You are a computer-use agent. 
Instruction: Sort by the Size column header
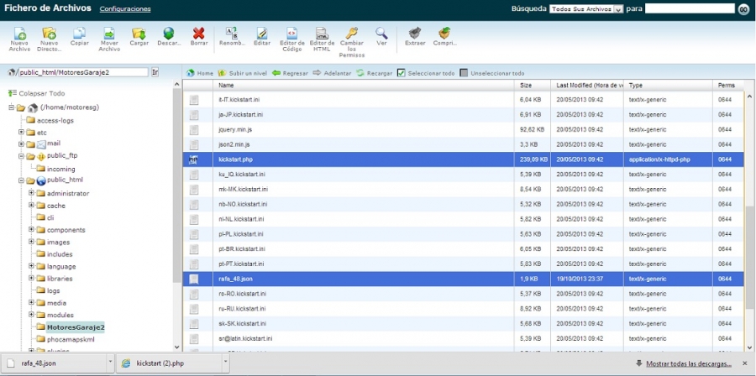pyautogui.click(x=533, y=86)
